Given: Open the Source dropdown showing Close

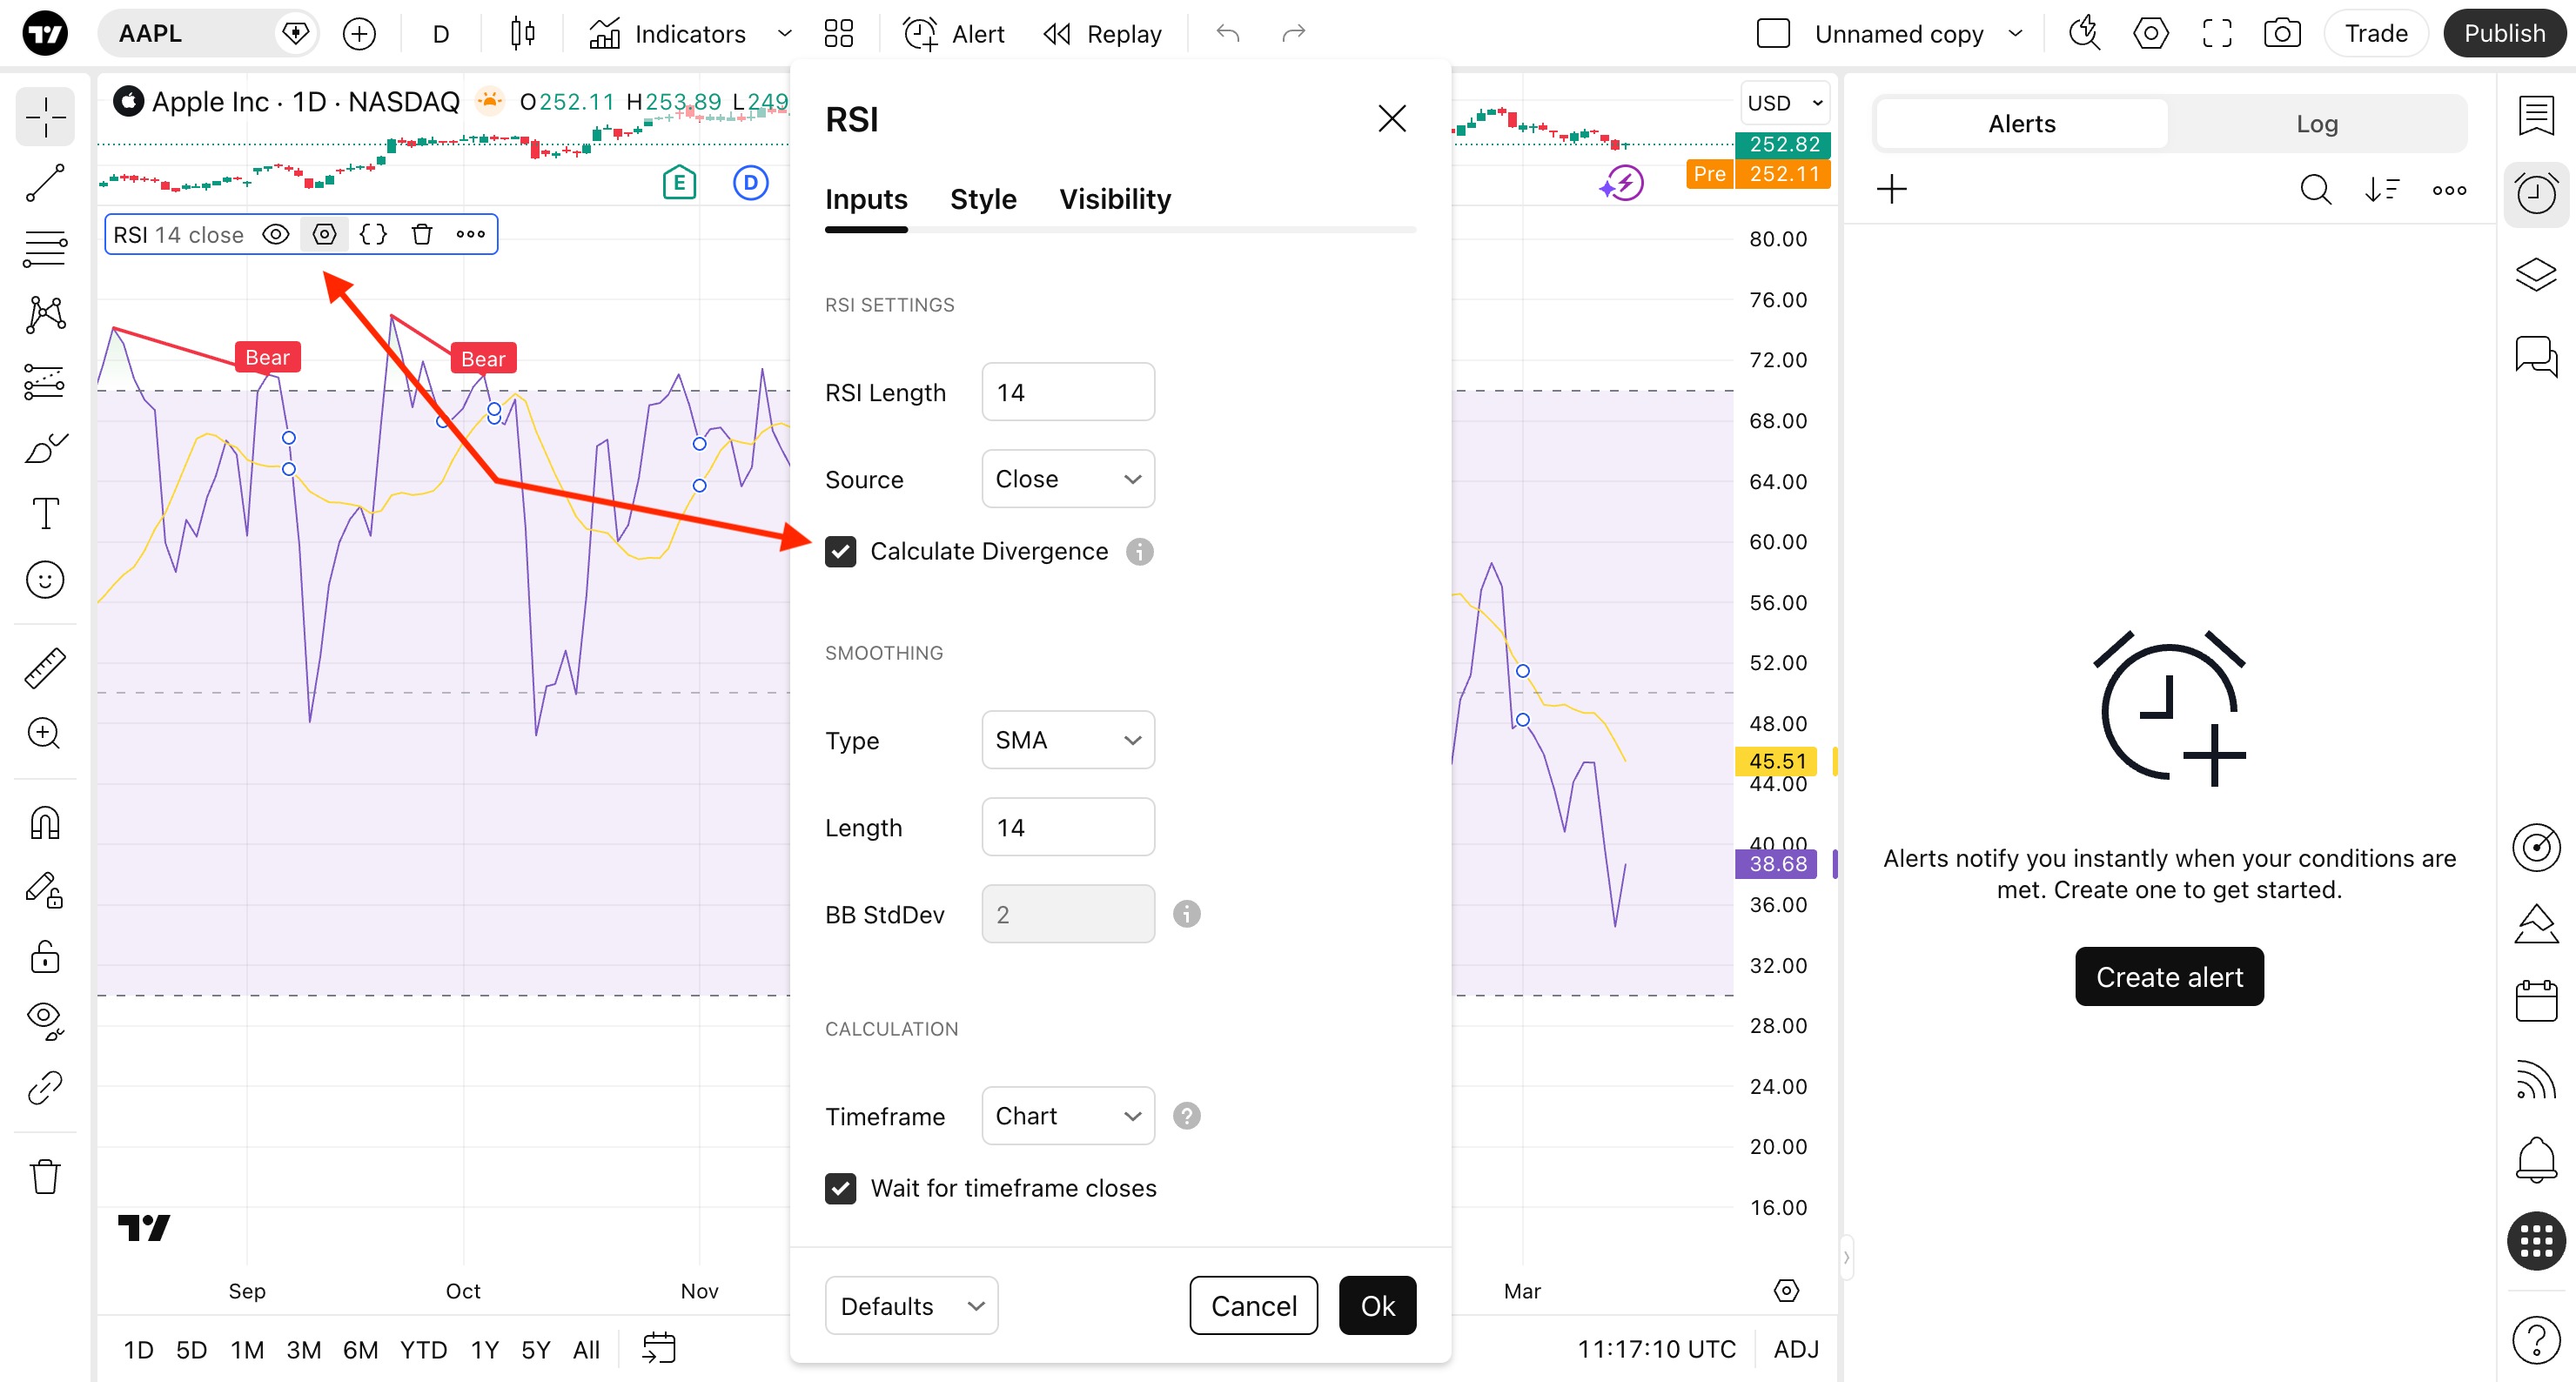Looking at the screenshot, I should (x=1067, y=479).
